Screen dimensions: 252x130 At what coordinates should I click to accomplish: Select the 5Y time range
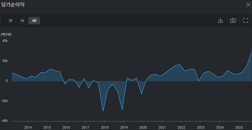[22, 21]
